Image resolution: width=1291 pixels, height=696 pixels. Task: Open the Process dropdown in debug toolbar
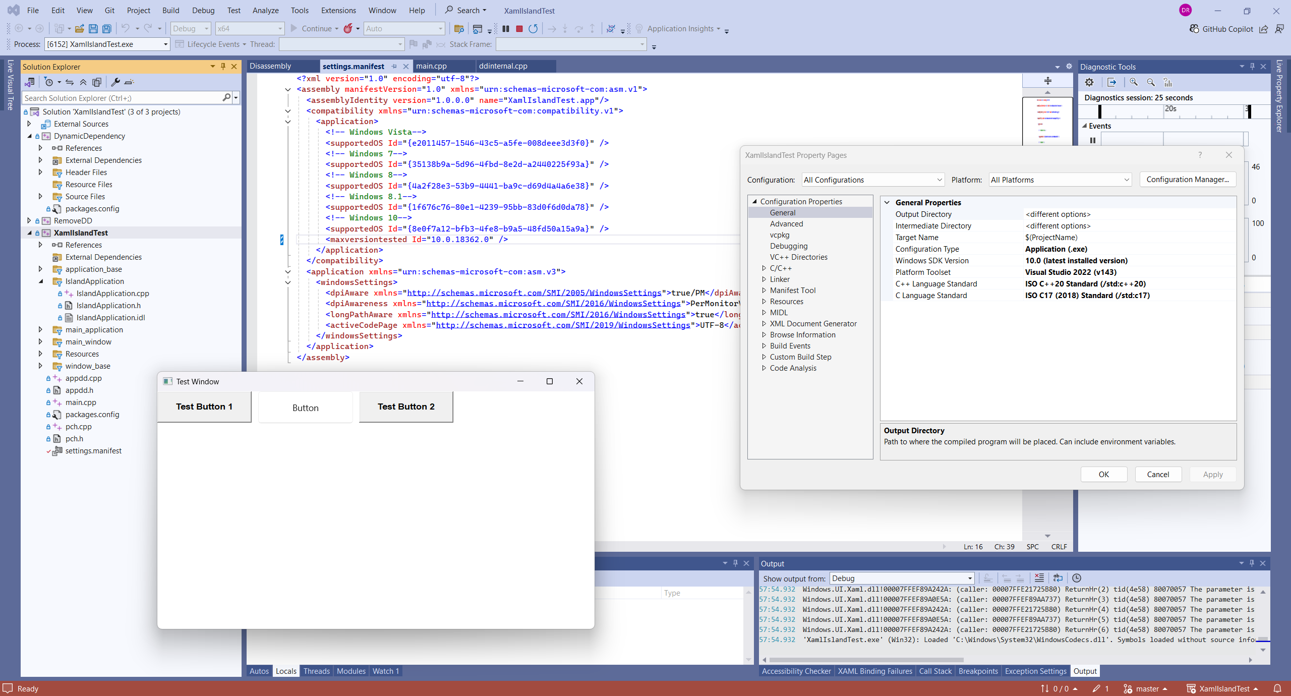point(107,44)
